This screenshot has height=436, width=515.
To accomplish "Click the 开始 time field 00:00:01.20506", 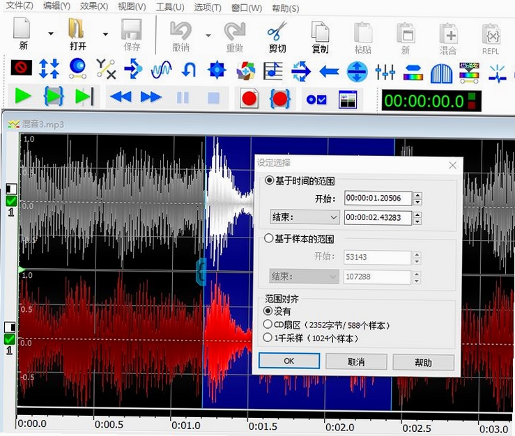I will click(378, 198).
